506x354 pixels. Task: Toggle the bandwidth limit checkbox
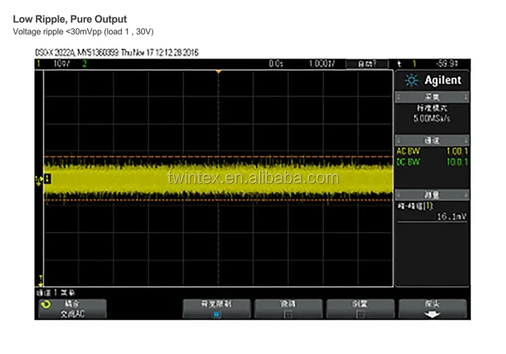tap(217, 314)
